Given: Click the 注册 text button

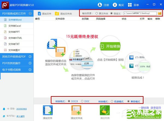Looking at the screenshot, I should pos(106,5).
